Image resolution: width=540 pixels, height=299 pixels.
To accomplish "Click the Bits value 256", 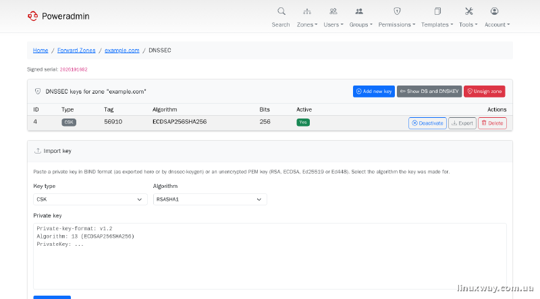I will [x=265, y=122].
